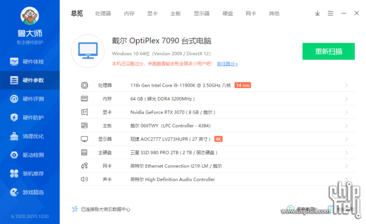Viewport: 366px width, 224px height.
Task: Click the Windows 10 64位 version text
Action: point(161,54)
